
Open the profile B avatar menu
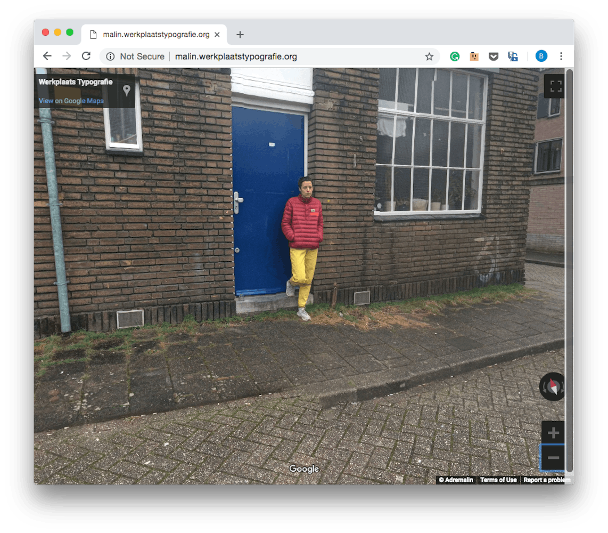541,56
